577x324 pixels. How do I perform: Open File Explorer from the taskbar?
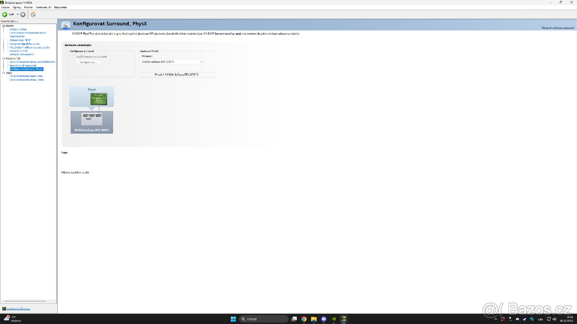point(314,319)
